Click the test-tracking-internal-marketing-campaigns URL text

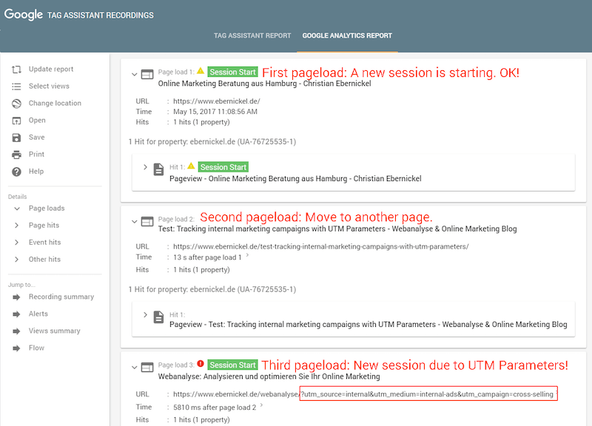[x=321, y=246]
